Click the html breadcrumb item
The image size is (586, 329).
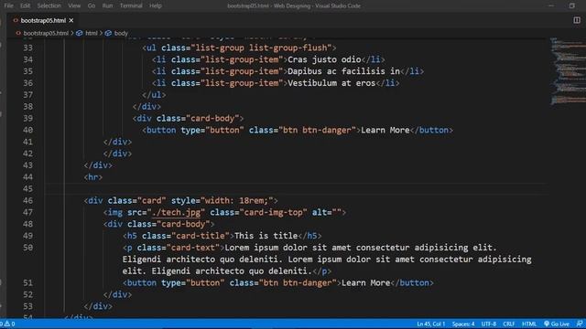(92, 33)
